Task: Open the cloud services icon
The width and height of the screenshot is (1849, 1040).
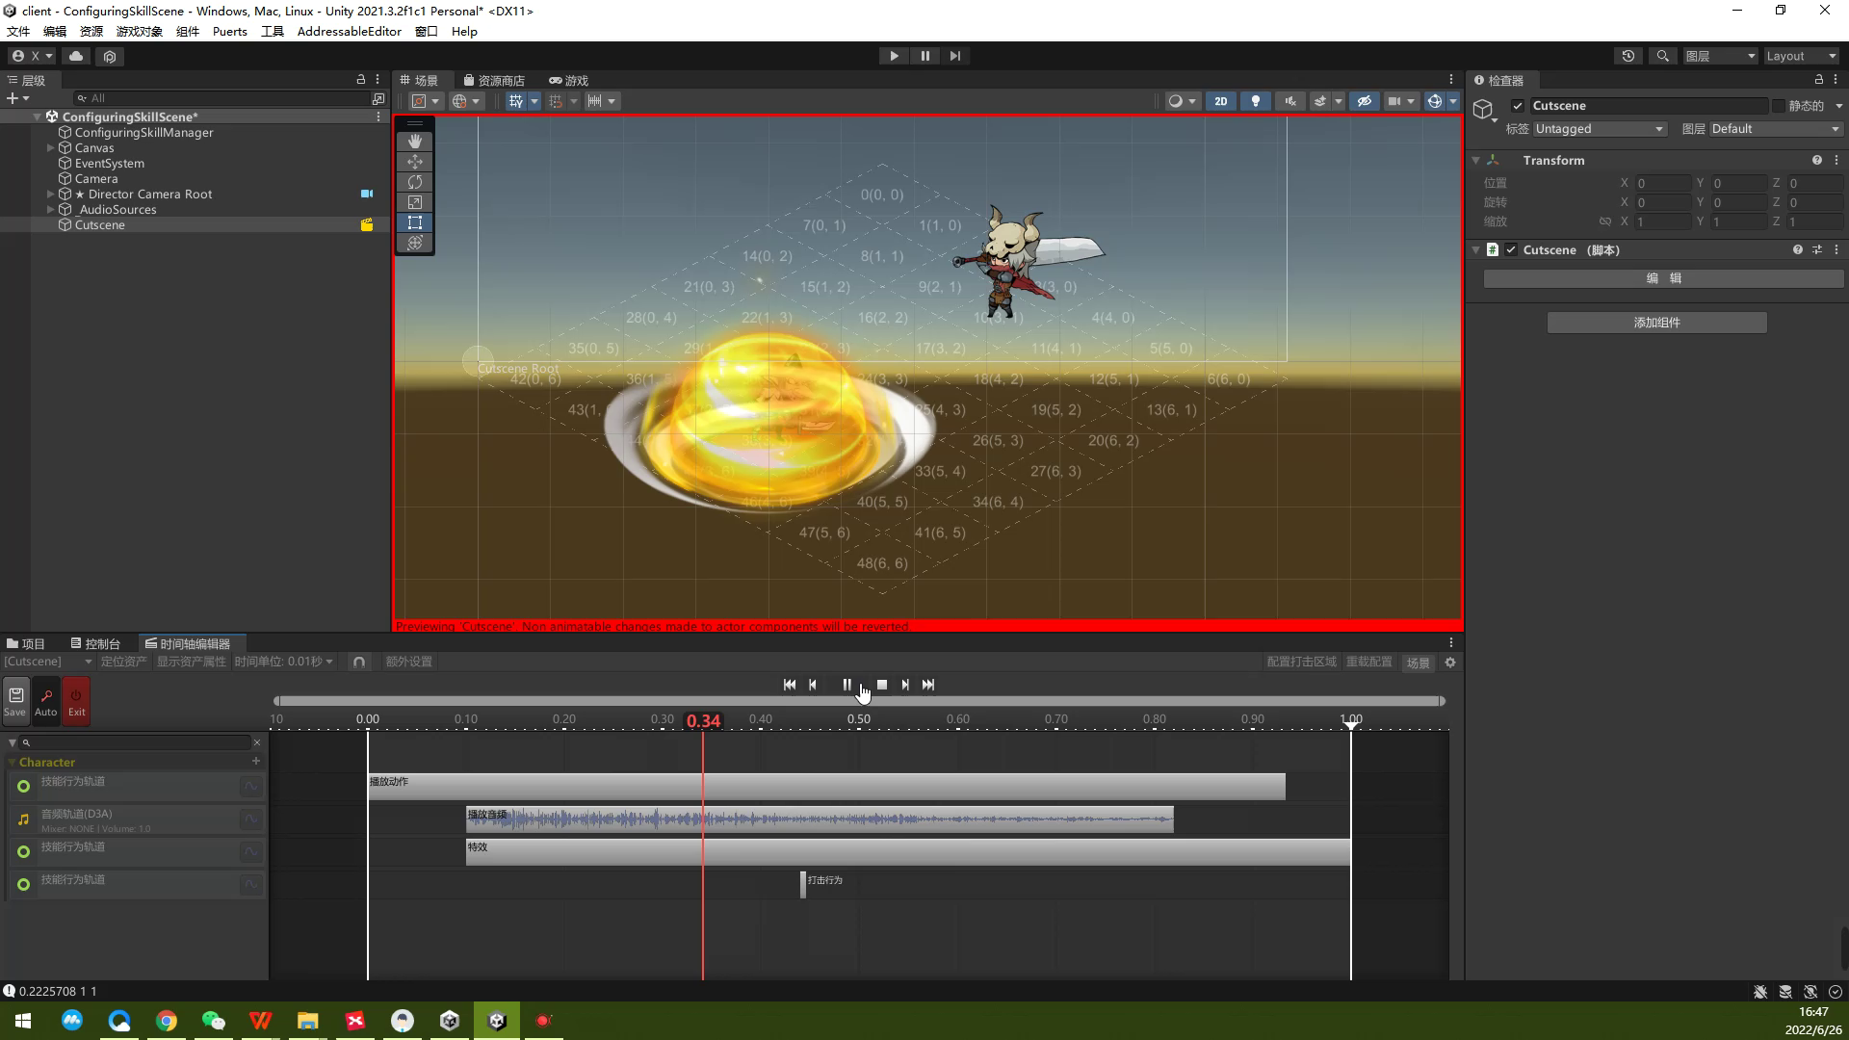Action: click(76, 56)
